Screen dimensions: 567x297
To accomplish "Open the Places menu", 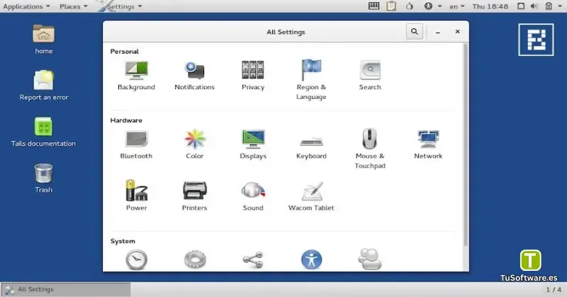I will 74,6.
